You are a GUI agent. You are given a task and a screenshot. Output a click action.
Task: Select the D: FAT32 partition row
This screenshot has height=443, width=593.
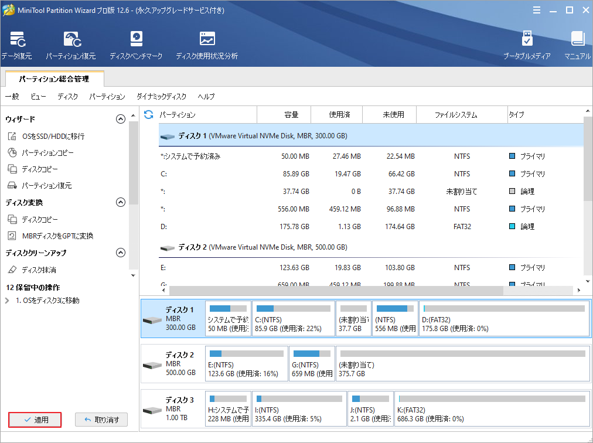[371, 227]
